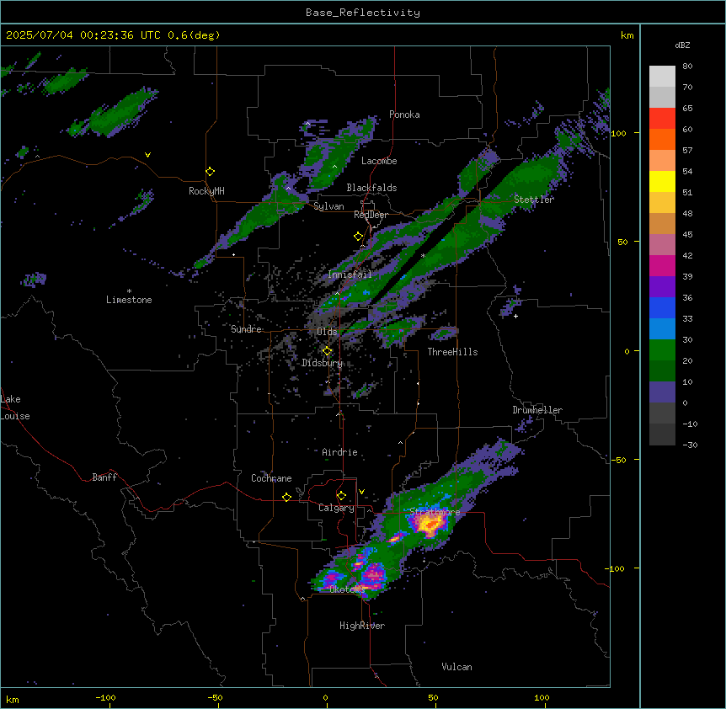Select the white asterisk above Limestone label

tap(129, 291)
